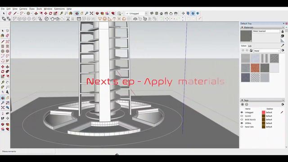Toggle visibility of the BASE BLACK tag

tap(242, 120)
